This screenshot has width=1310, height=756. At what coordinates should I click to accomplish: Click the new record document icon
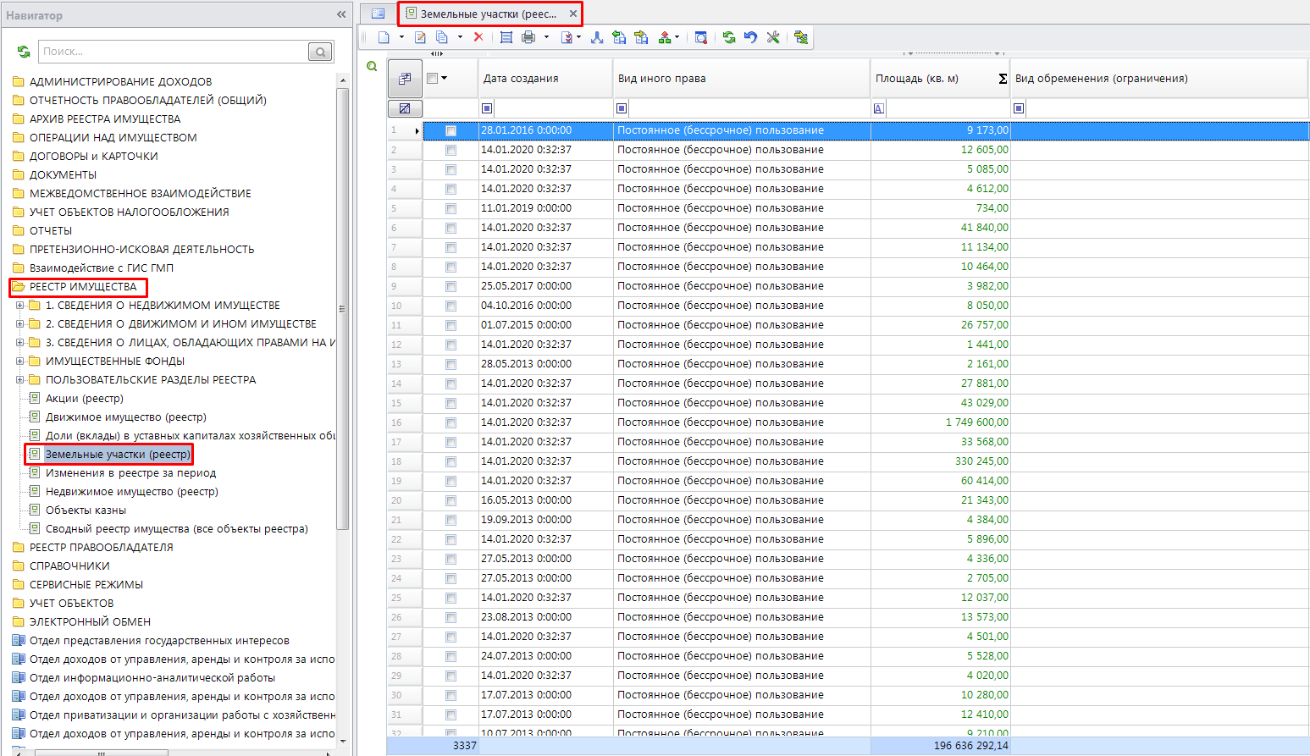coord(384,37)
